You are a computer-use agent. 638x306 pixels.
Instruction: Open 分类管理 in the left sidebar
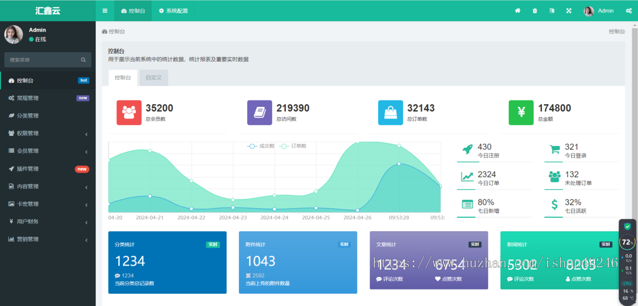[x=48, y=116]
